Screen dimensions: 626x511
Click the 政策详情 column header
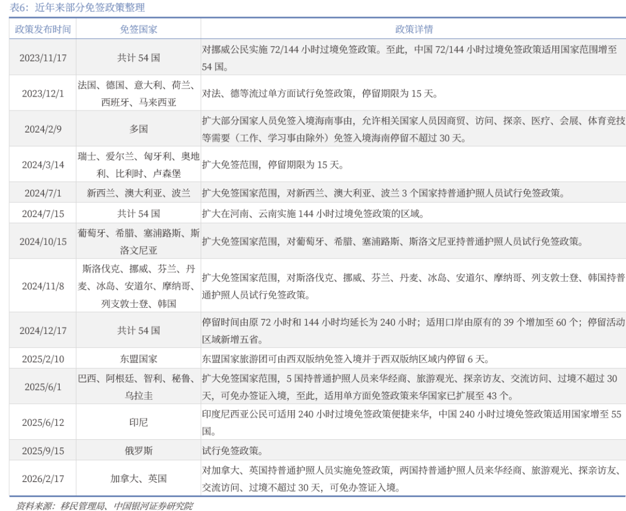pos(414,29)
